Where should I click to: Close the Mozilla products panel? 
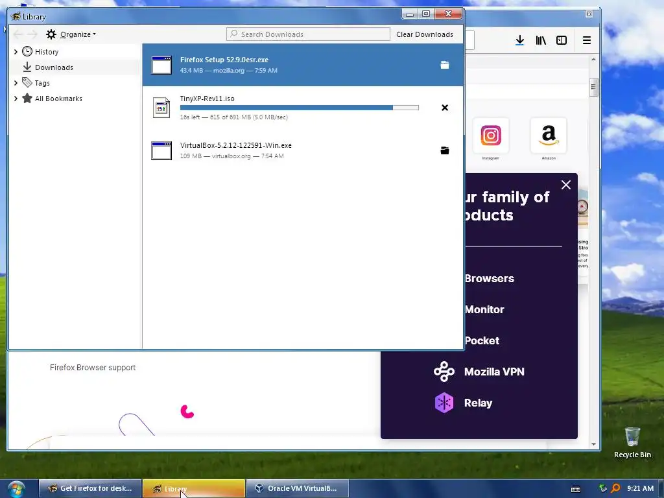[x=565, y=185]
